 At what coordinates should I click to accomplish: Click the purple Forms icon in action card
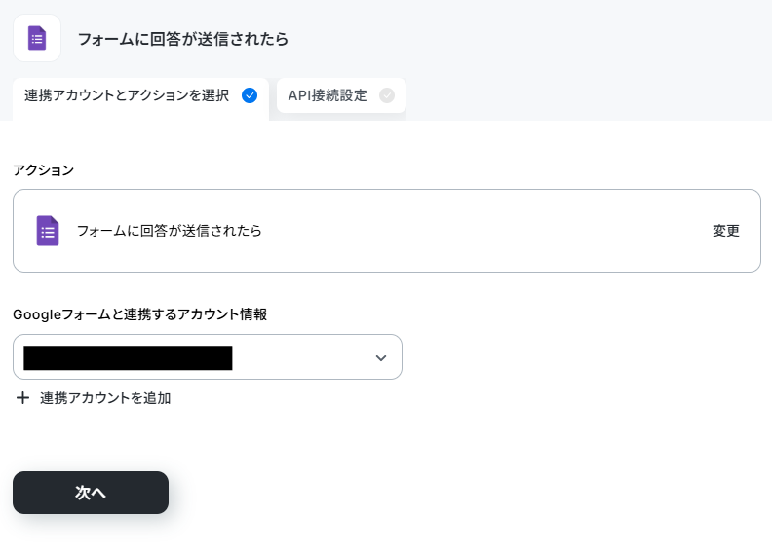[48, 231]
